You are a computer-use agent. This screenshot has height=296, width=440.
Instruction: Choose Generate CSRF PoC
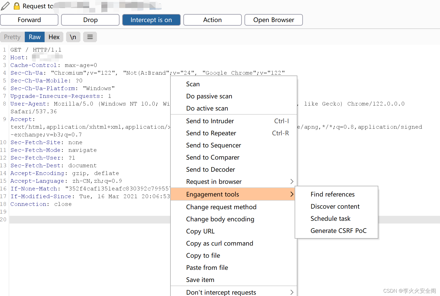pyautogui.click(x=336, y=231)
